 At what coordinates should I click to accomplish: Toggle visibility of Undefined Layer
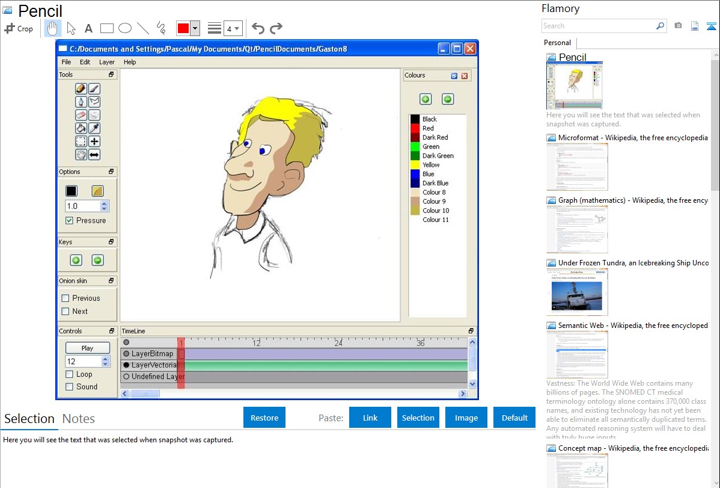click(126, 376)
